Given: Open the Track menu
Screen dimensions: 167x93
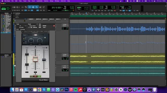Looking at the screenshot, I should [x=25, y=1].
